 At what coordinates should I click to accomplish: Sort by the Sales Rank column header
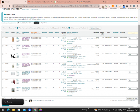coord(96,32)
